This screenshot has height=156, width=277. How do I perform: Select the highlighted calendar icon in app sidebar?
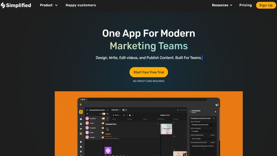click(x=81, y=133)
